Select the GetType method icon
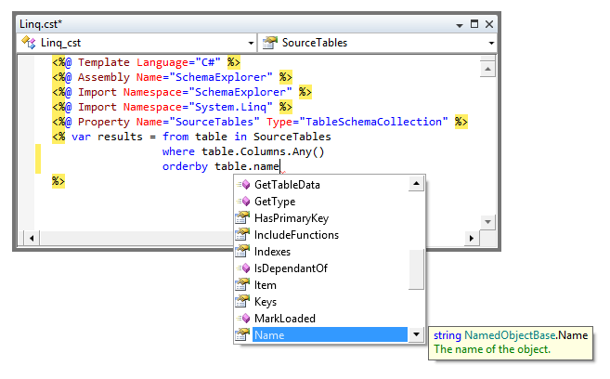610x379 pixels. click(243, 202)
